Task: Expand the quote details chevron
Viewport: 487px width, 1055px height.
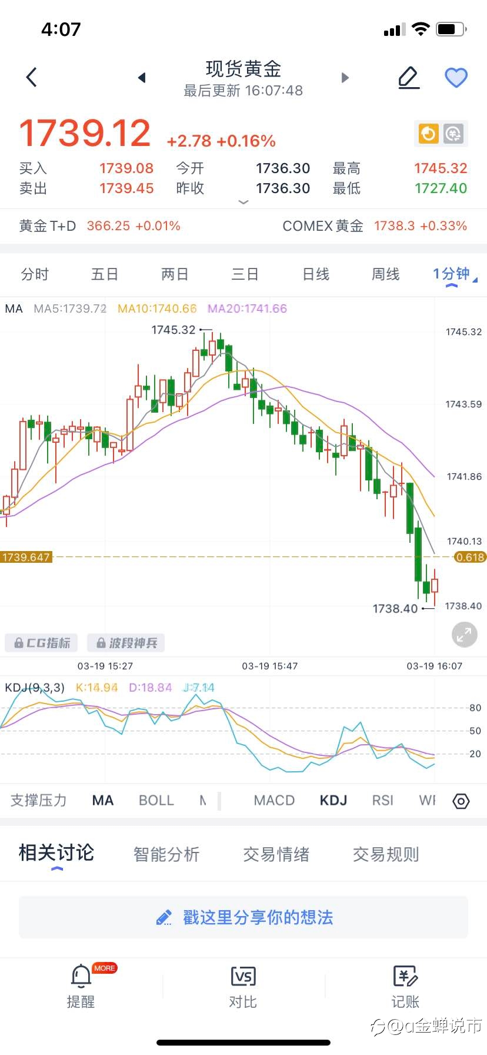Action: pyautogui.click(x=243, y=202)
